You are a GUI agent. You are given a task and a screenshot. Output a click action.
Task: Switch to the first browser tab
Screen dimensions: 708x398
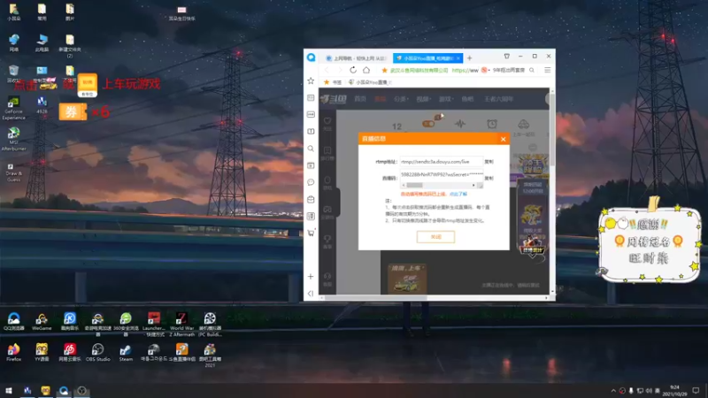pos(356,58)
